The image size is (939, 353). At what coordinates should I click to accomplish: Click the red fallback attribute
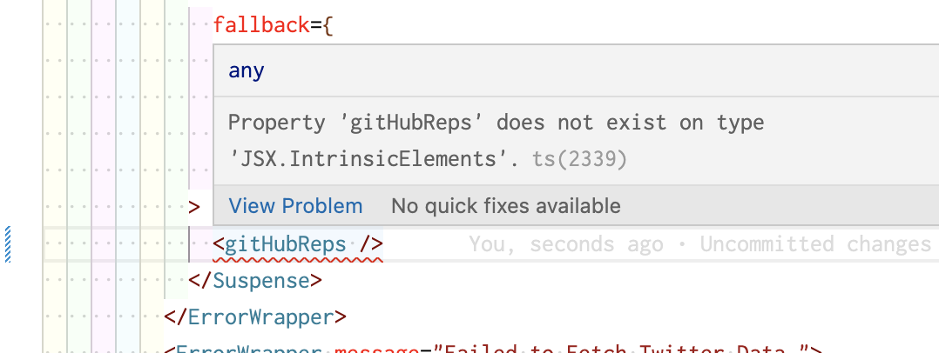coord(261,25)
